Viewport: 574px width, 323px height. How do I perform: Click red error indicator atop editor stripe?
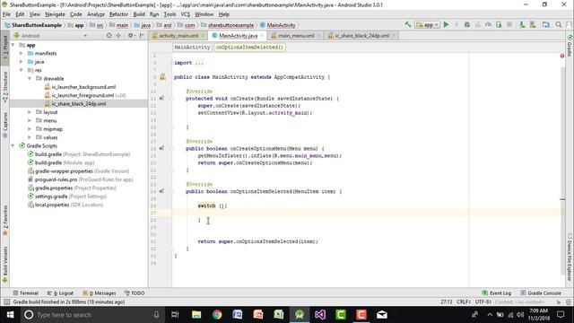point(562,56)
